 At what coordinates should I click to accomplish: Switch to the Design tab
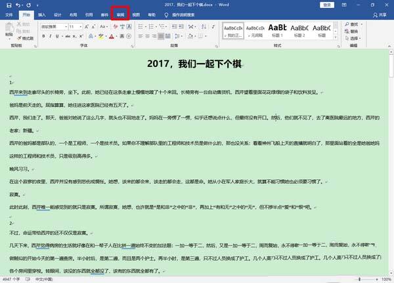tap(58, 15)
